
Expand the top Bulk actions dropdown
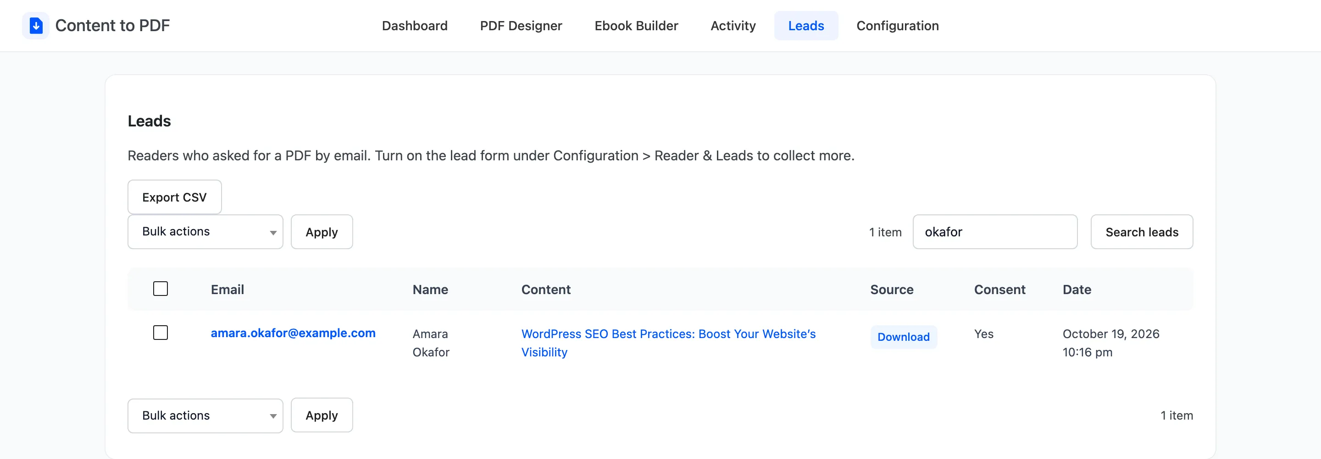click(x=205, y=231)
